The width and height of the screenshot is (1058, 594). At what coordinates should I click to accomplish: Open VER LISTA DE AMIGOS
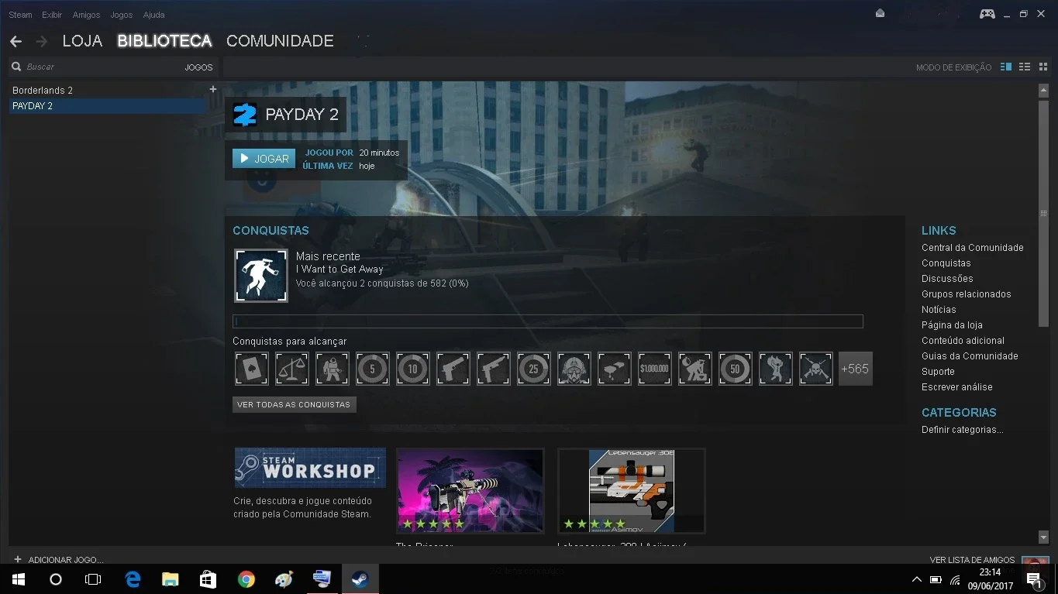click(972, 559)
